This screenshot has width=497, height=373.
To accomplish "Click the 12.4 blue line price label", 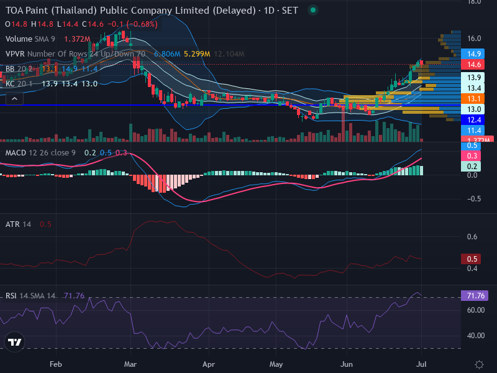I will [x=473, y=120].
